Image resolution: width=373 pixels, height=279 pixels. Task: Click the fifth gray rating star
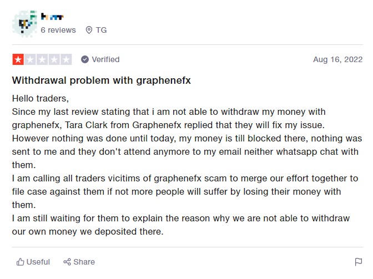(x=66, y=59)
